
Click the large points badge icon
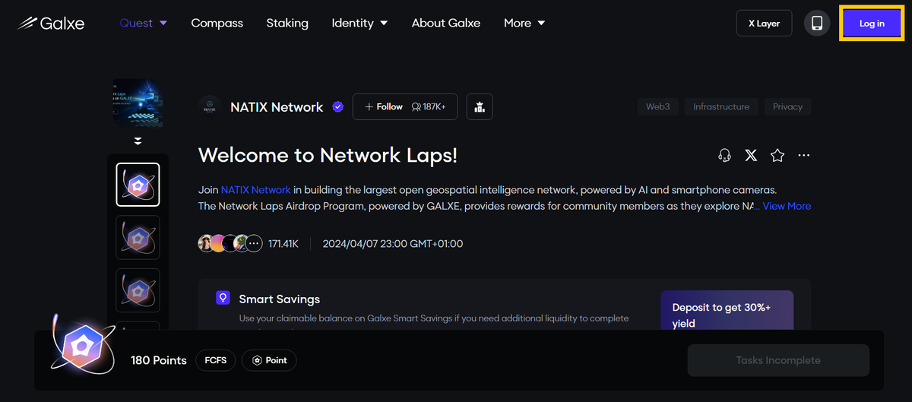82,345
